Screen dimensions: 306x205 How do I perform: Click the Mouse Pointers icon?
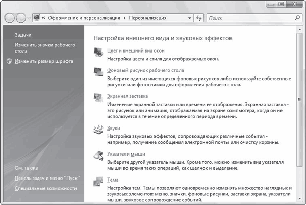pyautogui.click(x=98, y=156)
